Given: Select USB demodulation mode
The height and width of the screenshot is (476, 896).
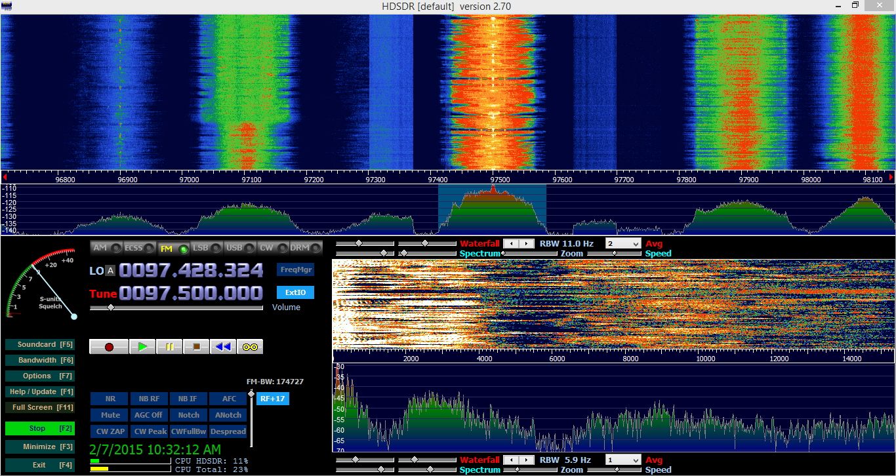Looking at the screenshot, I should click(x=240, y=248).
